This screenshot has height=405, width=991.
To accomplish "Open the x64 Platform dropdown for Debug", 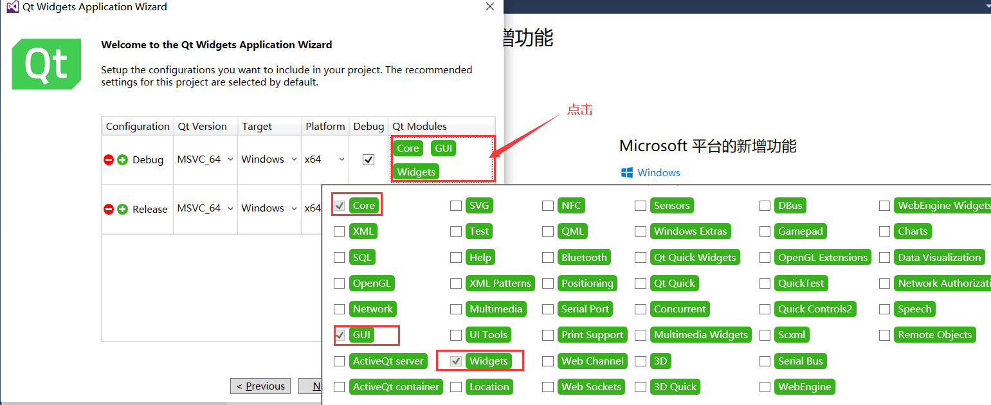I will pyautogui.click(x=325, y=159).
